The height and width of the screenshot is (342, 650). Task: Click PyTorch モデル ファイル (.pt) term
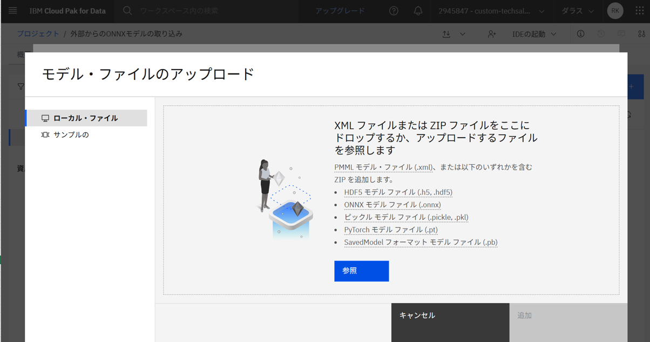[x=391, y=230]
